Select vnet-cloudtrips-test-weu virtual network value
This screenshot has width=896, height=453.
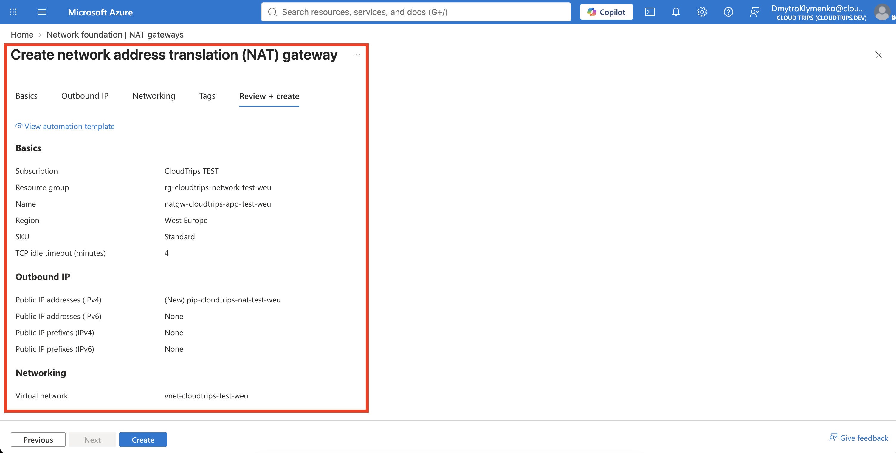[206, 396]
